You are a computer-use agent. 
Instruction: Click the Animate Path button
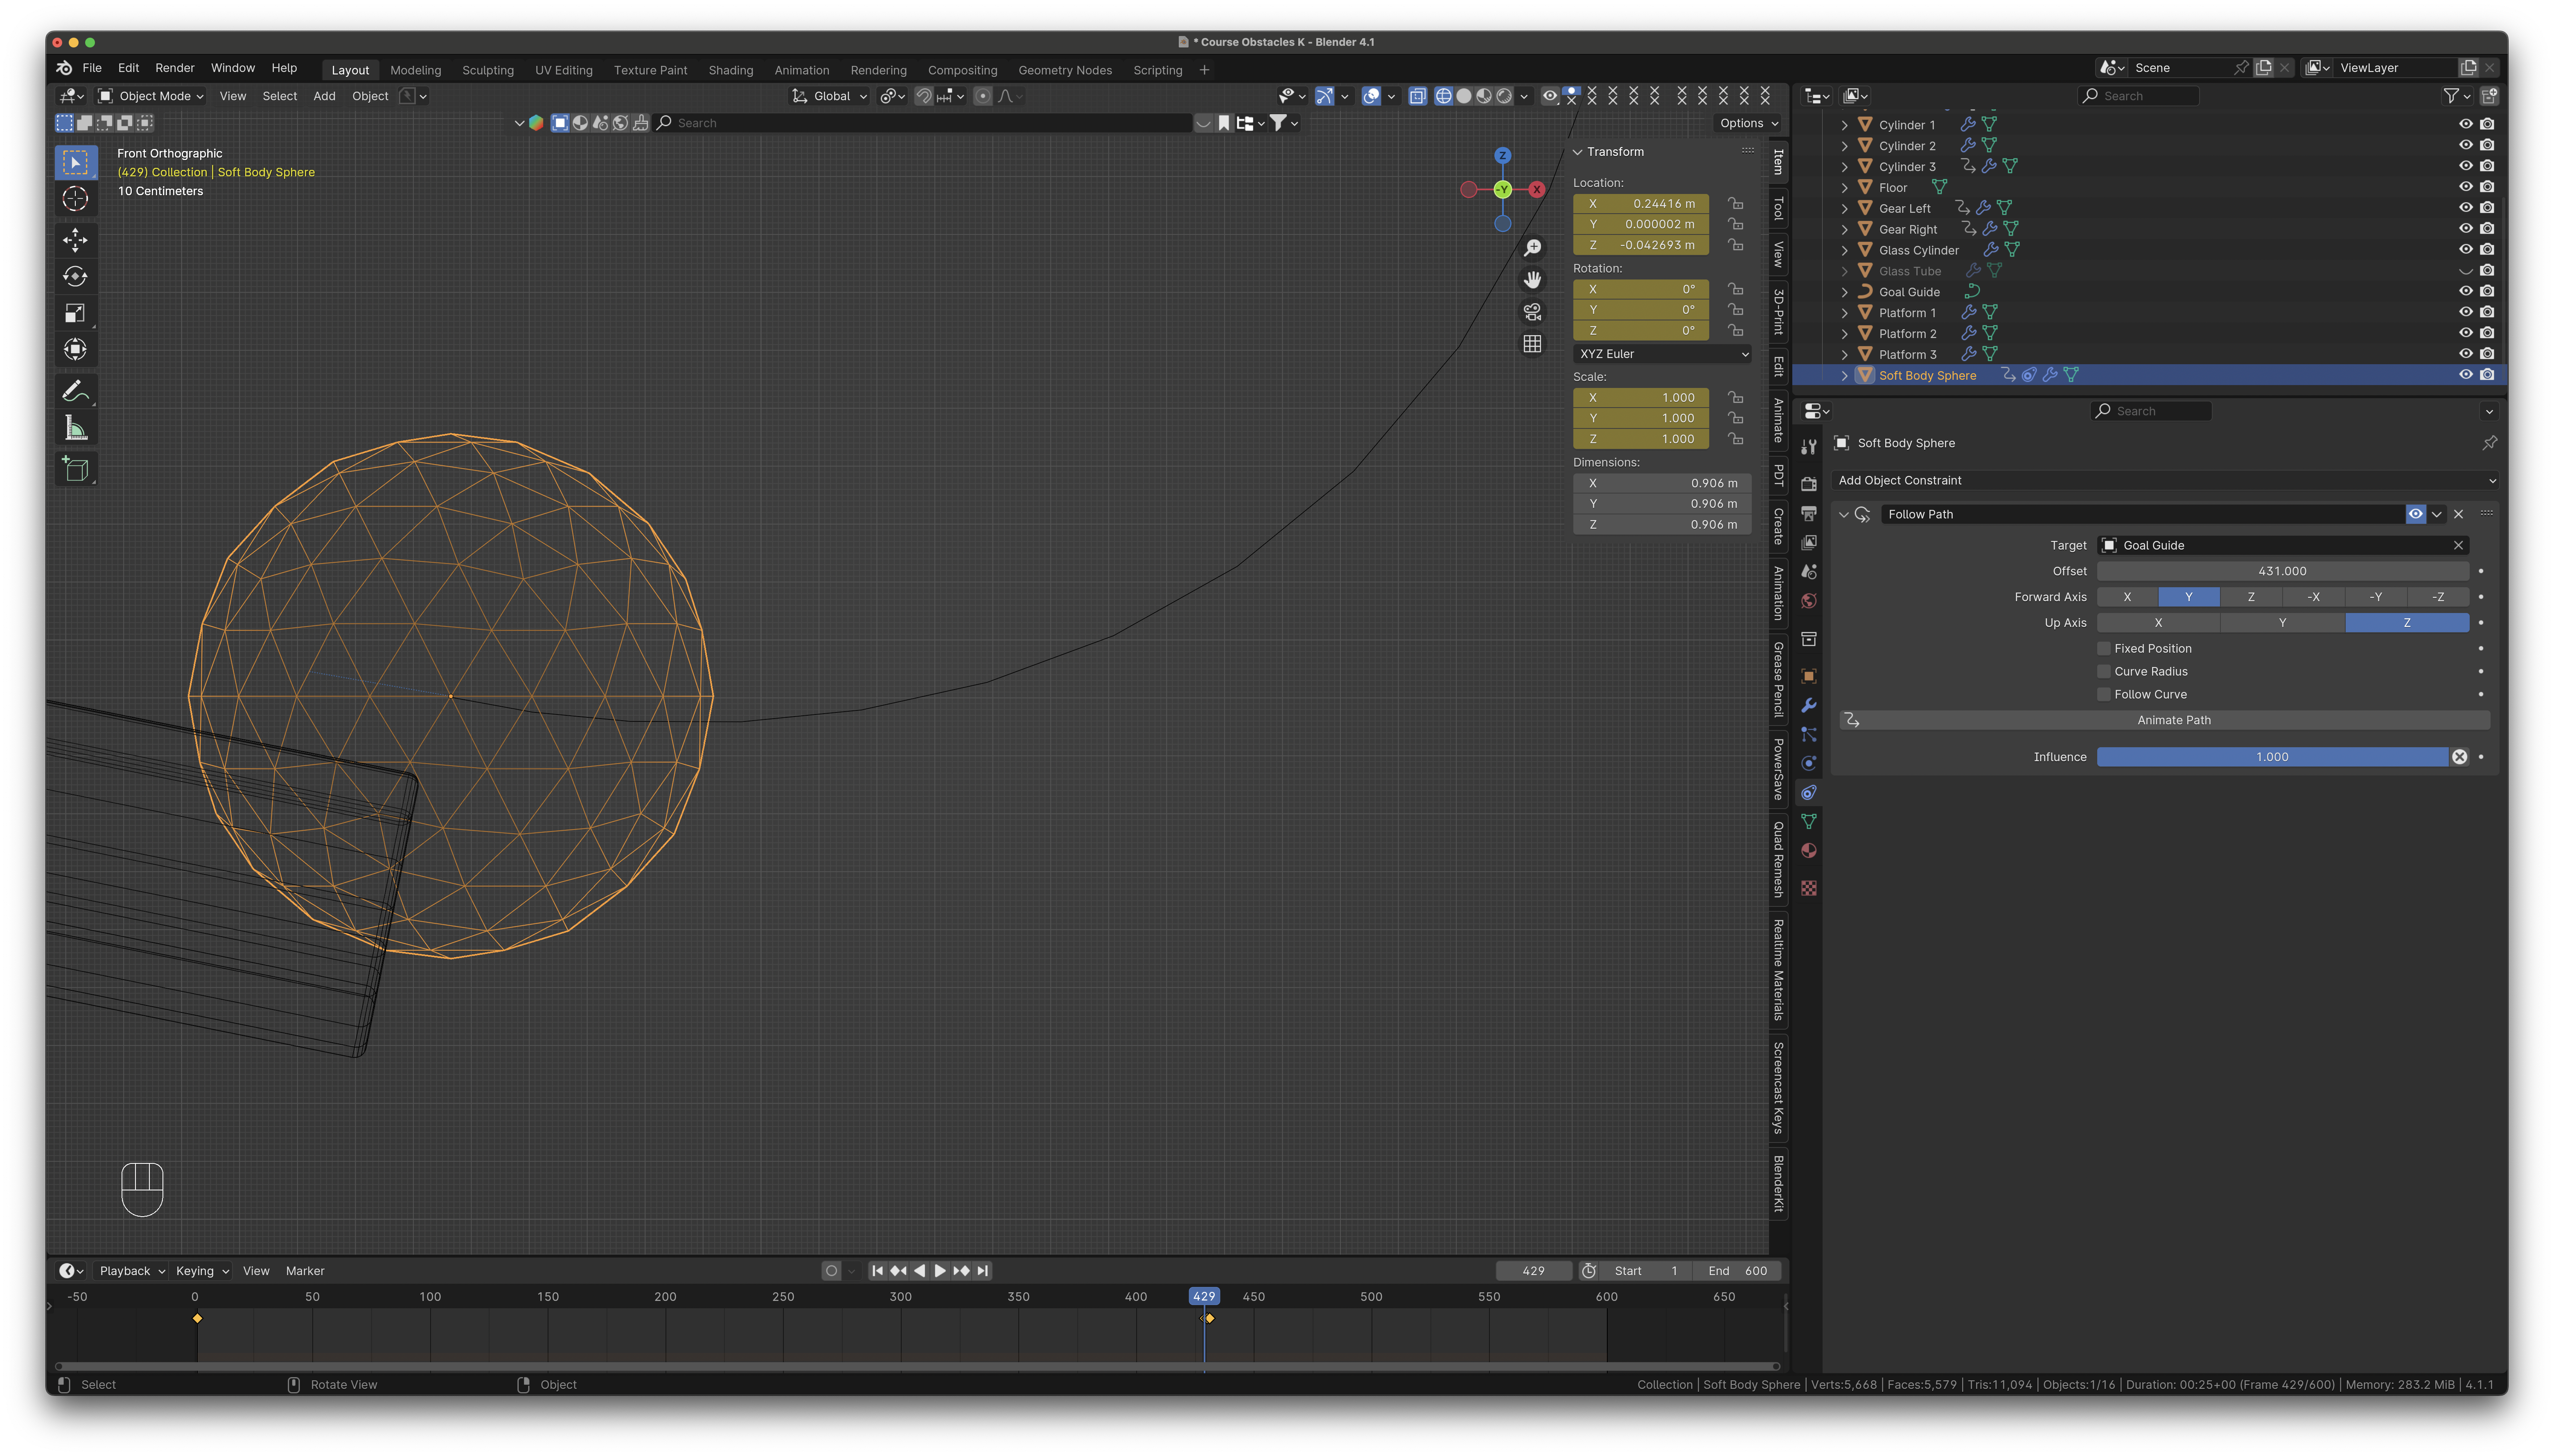pos(2165,720)
